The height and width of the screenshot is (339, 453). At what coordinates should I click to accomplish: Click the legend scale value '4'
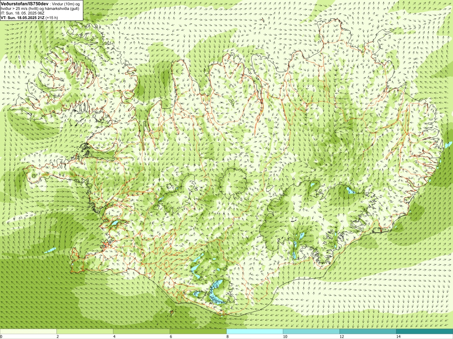[x=114, y=337]
